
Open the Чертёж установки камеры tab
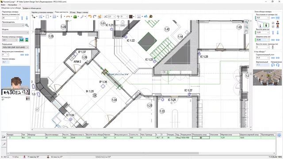pos(42,12)
